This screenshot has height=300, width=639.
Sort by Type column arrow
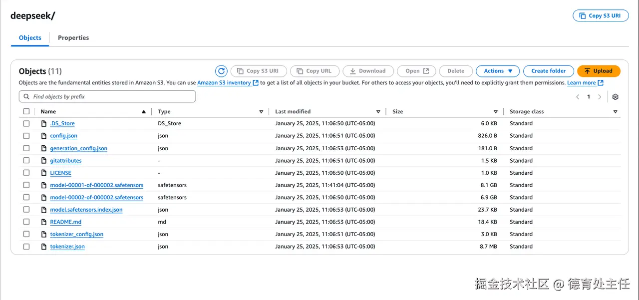(x=261, y=112)
